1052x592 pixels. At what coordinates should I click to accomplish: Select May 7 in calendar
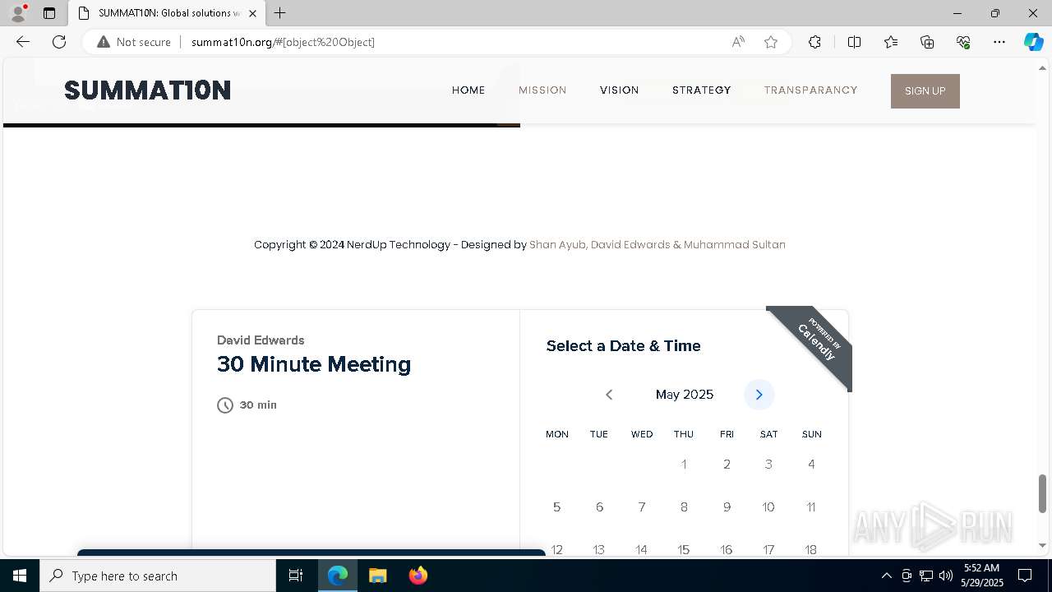[642, 507]
